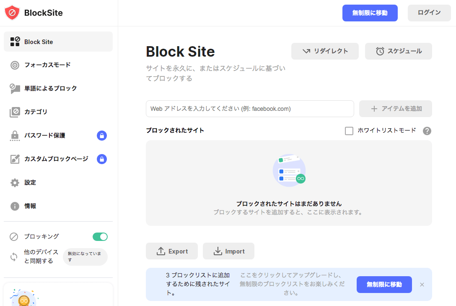456x306 pixels.
Task: Click the Block Site grid icon
Action: click(x=15, y=42)
